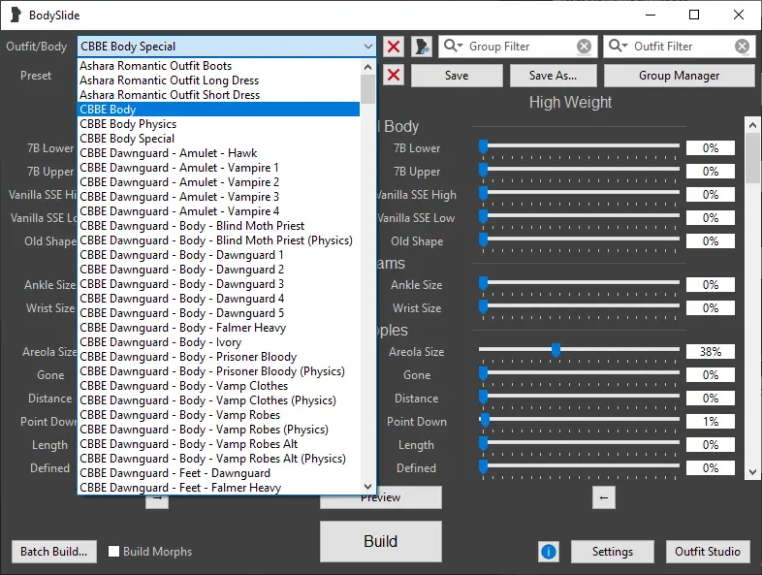Focus the Group Filter text field
762x575 pixels.
click(520, 47)
